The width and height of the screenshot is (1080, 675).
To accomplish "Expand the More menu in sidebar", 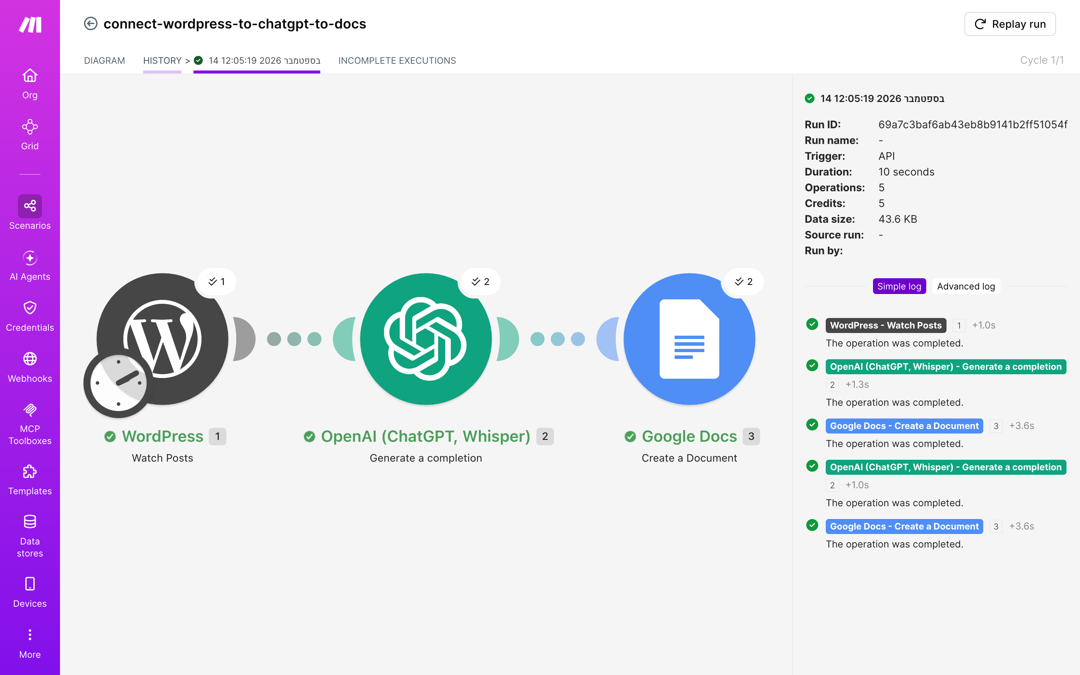I will pos(30,644).
